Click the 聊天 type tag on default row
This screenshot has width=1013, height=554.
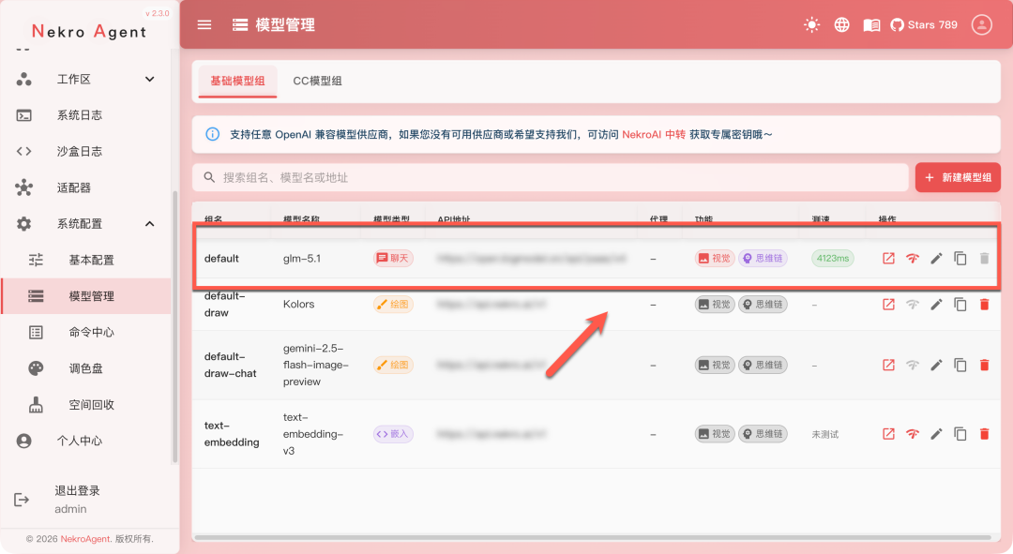click(x=393, y=259)
